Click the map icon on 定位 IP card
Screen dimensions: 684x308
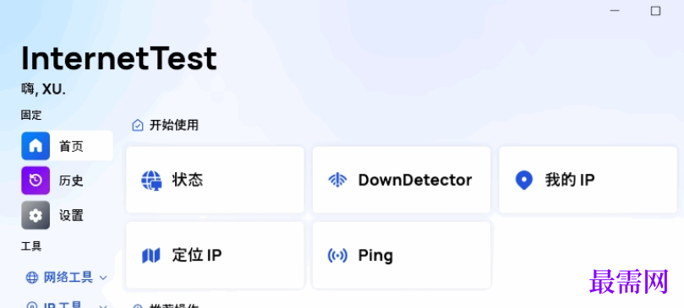(151, 256)
